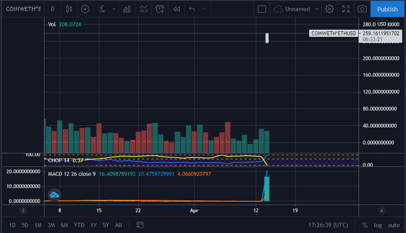Click the Unnamed cloud layout name

click(x=292, y=9)
